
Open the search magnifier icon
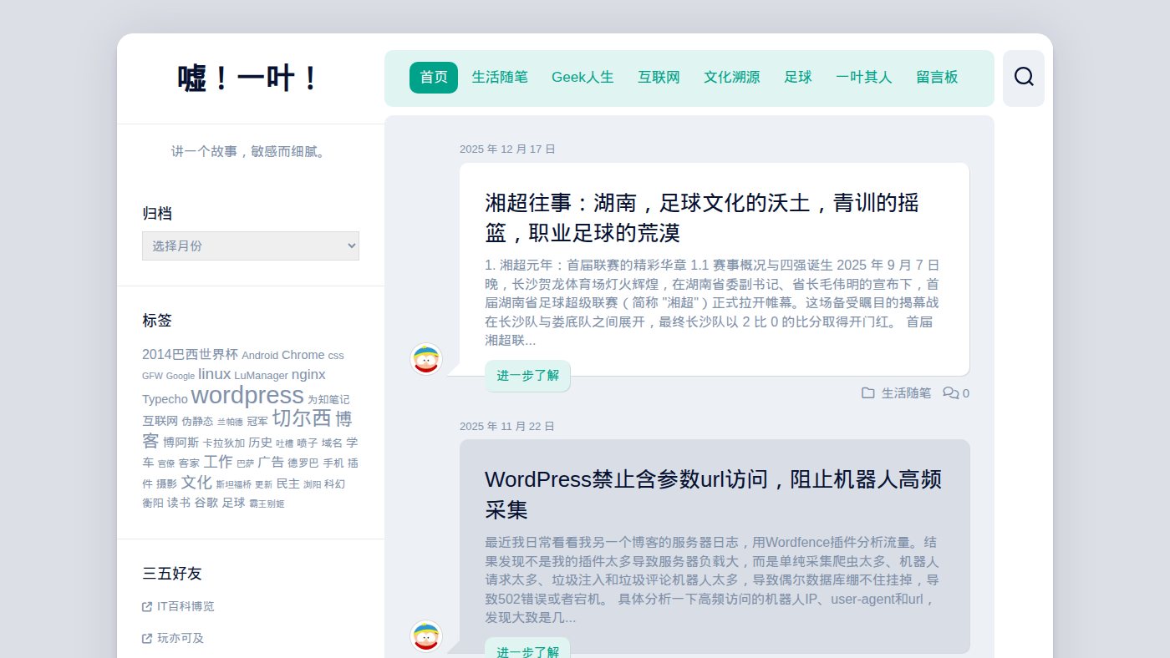tap(1024, 77)
